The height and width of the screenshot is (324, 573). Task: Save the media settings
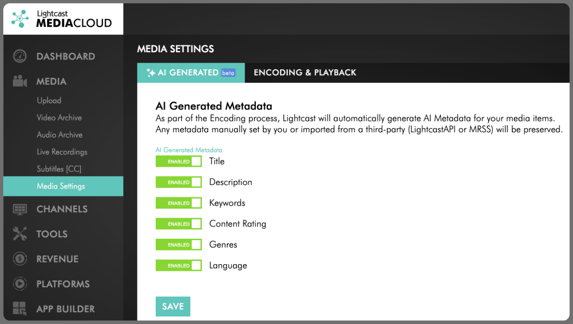[173, 306]
